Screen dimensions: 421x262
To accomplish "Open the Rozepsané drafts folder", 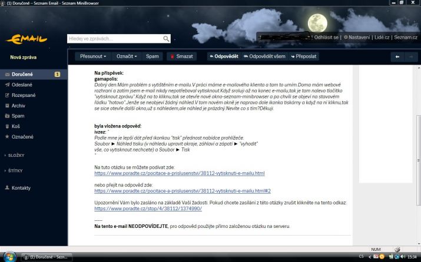I will point(24,95).
